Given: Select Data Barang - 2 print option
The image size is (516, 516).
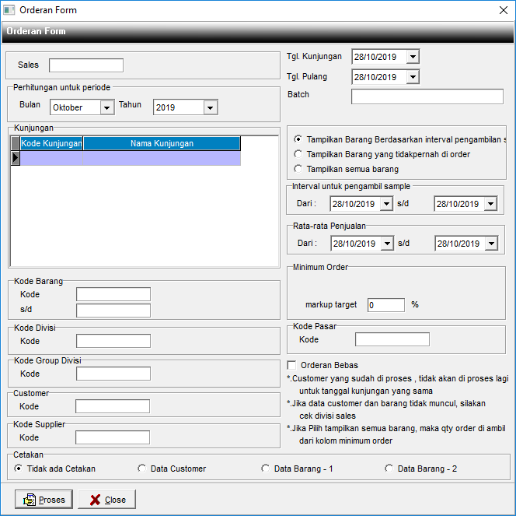Looking at the screenshot, I should pos(389,469).
